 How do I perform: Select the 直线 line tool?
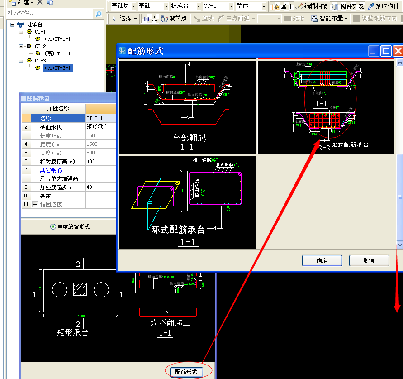tap(204, 19)
